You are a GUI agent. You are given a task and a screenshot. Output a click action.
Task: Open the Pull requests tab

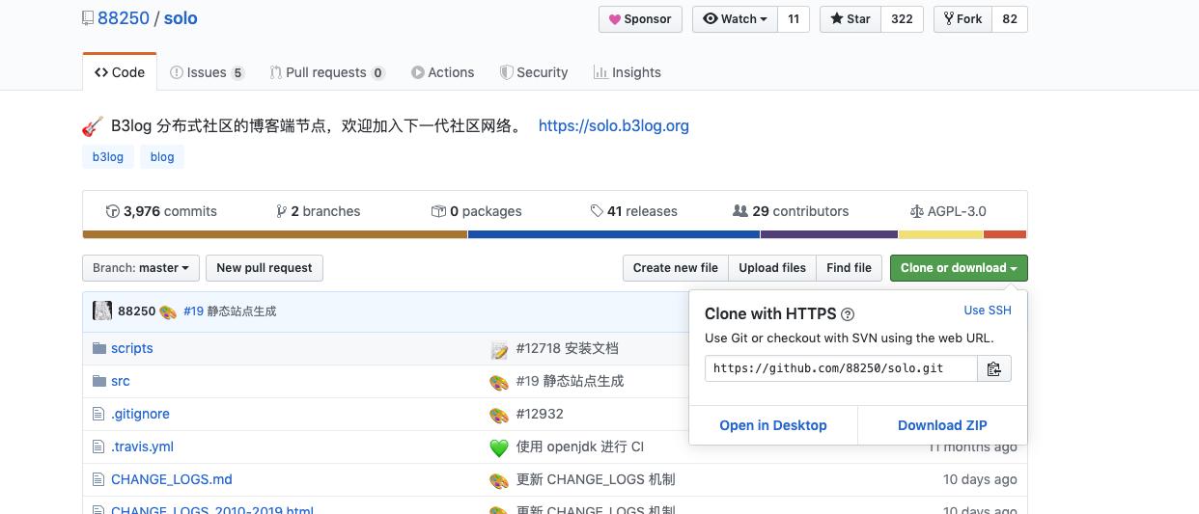click(326, 72)
